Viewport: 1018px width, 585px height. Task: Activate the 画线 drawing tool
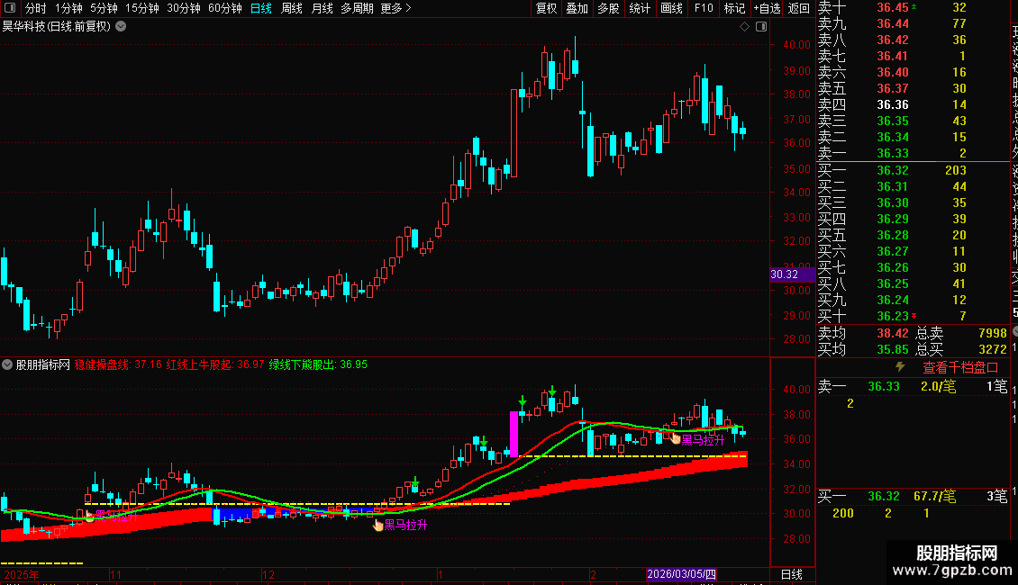(671, 8)
